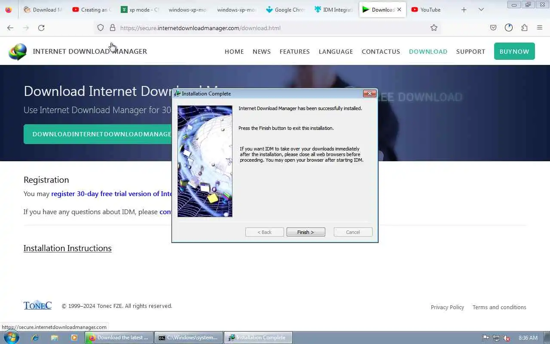Screen dimensions: 550x344
Task: Click the site security padlock icon
Action: 113,28
